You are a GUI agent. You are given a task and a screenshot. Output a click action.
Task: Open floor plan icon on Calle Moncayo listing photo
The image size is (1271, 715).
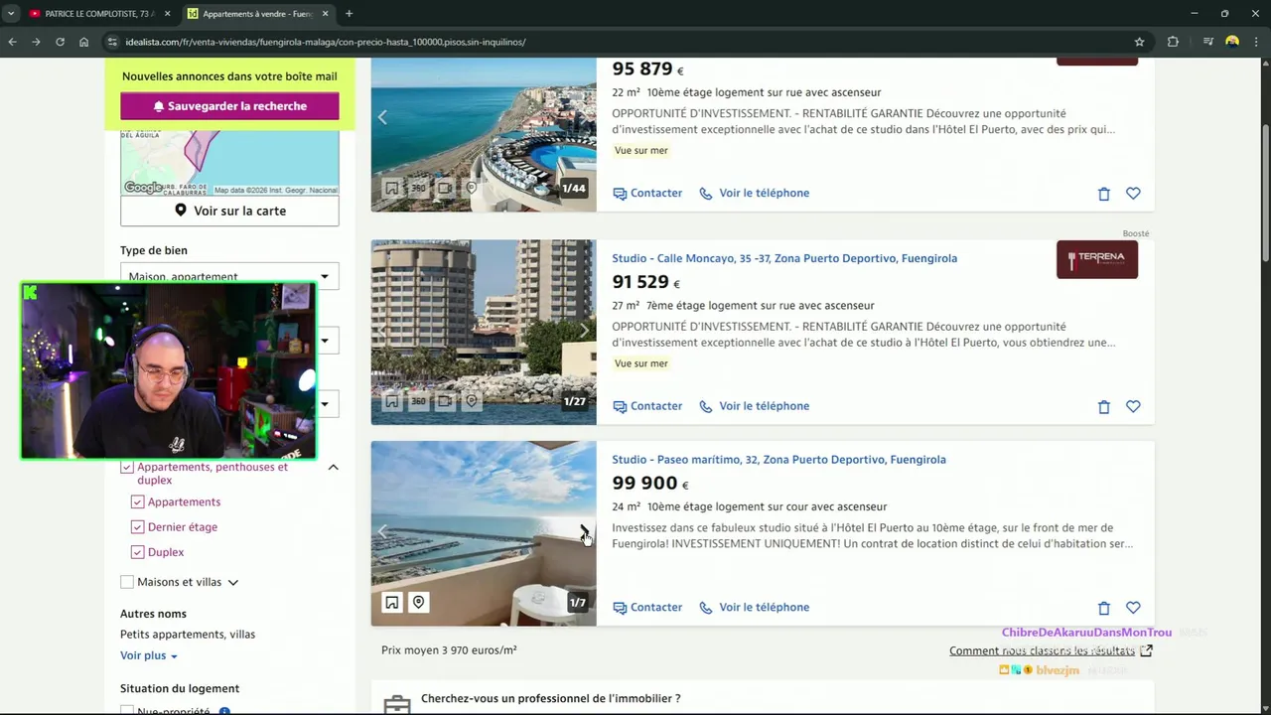(x=392, y=401)
